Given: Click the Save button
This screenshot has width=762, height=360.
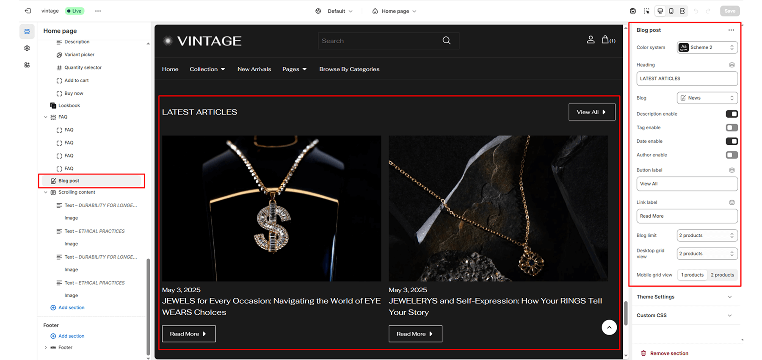Looking at the screenshot, I should click(730, 11).
